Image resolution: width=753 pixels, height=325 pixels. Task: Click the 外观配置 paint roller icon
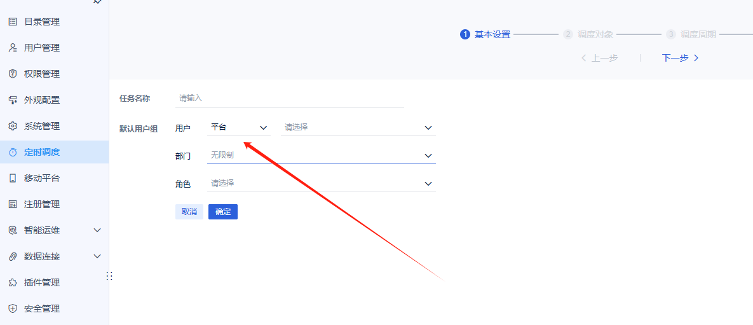coord(13,100)
